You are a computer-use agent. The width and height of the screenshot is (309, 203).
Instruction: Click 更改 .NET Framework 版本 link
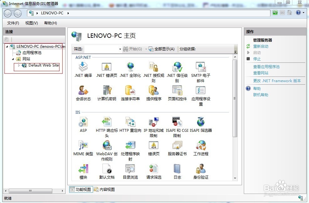click(x=277, y=81)
